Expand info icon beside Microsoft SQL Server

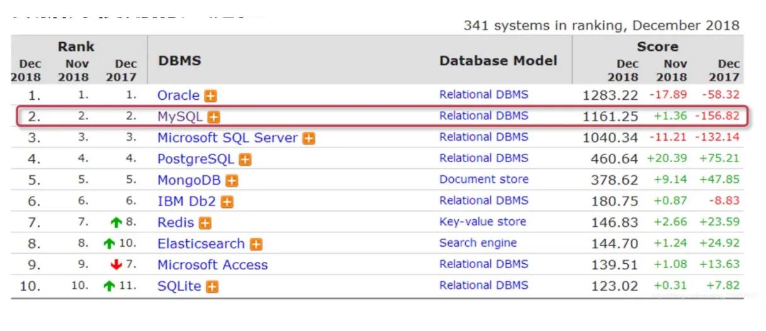308,139
